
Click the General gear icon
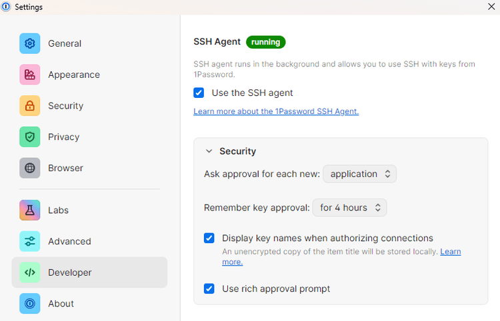[x=29, y=43]
